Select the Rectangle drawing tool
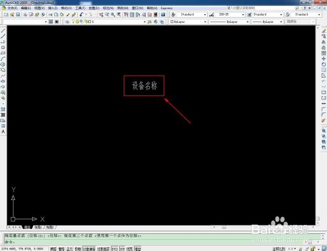Viewport: 327px width, 251px height. (3, 53)
